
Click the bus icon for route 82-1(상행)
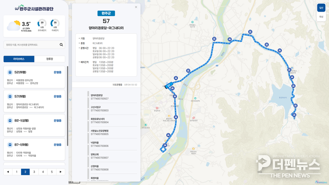pos(10,121)
